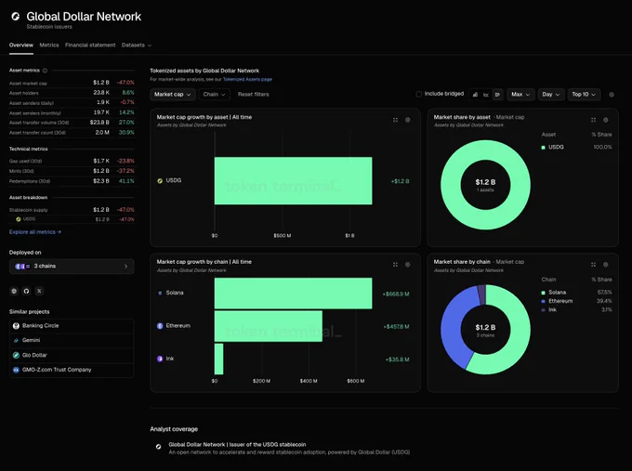Click the Ink bar in chain chart

click(x=218, y=359)
